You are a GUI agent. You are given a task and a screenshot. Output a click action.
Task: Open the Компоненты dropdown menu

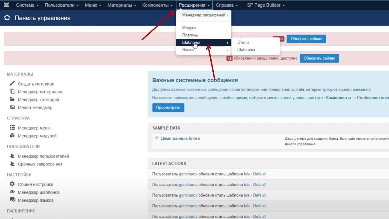[x=157, y=5]
